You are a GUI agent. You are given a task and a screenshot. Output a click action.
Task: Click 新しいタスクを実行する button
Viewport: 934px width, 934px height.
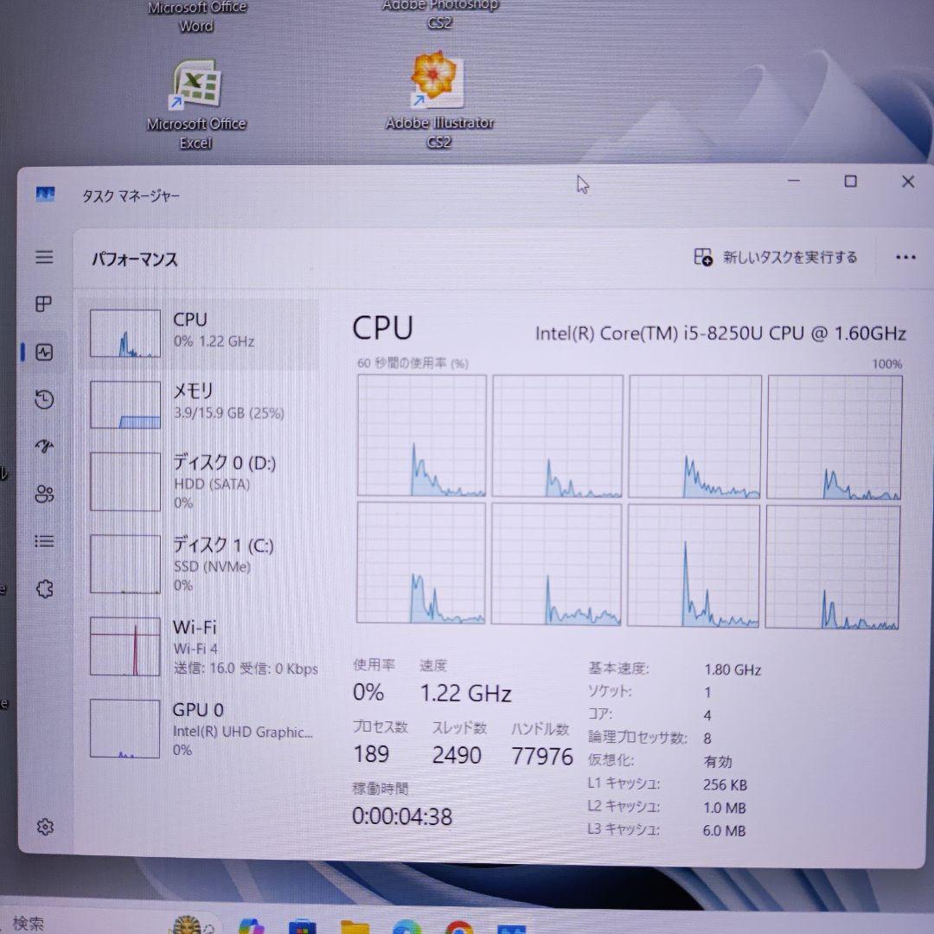tap(776, 258)
